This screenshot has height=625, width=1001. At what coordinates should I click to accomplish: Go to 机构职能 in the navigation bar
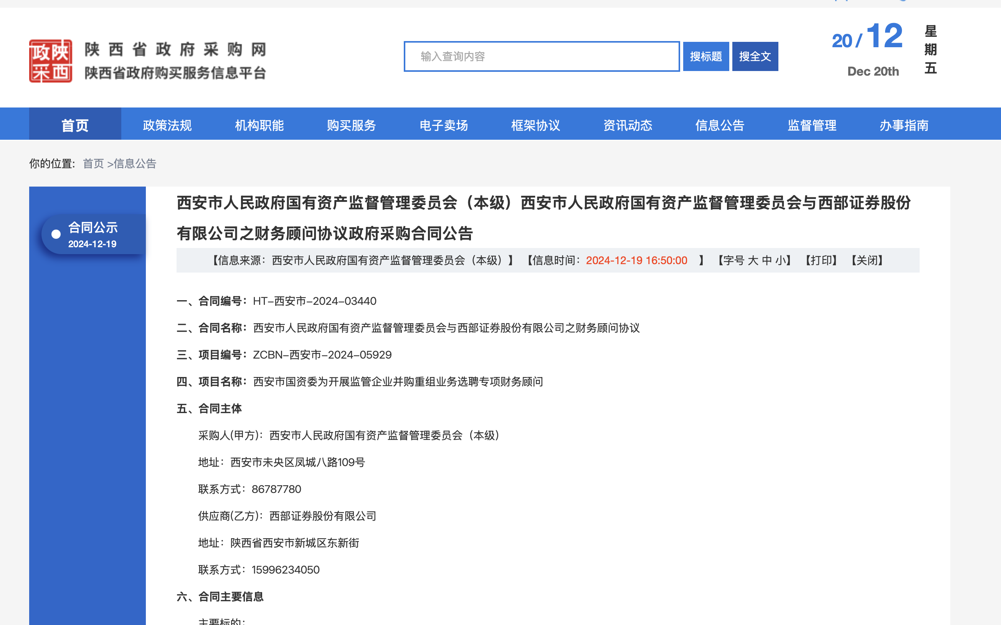tap(259, 125)
